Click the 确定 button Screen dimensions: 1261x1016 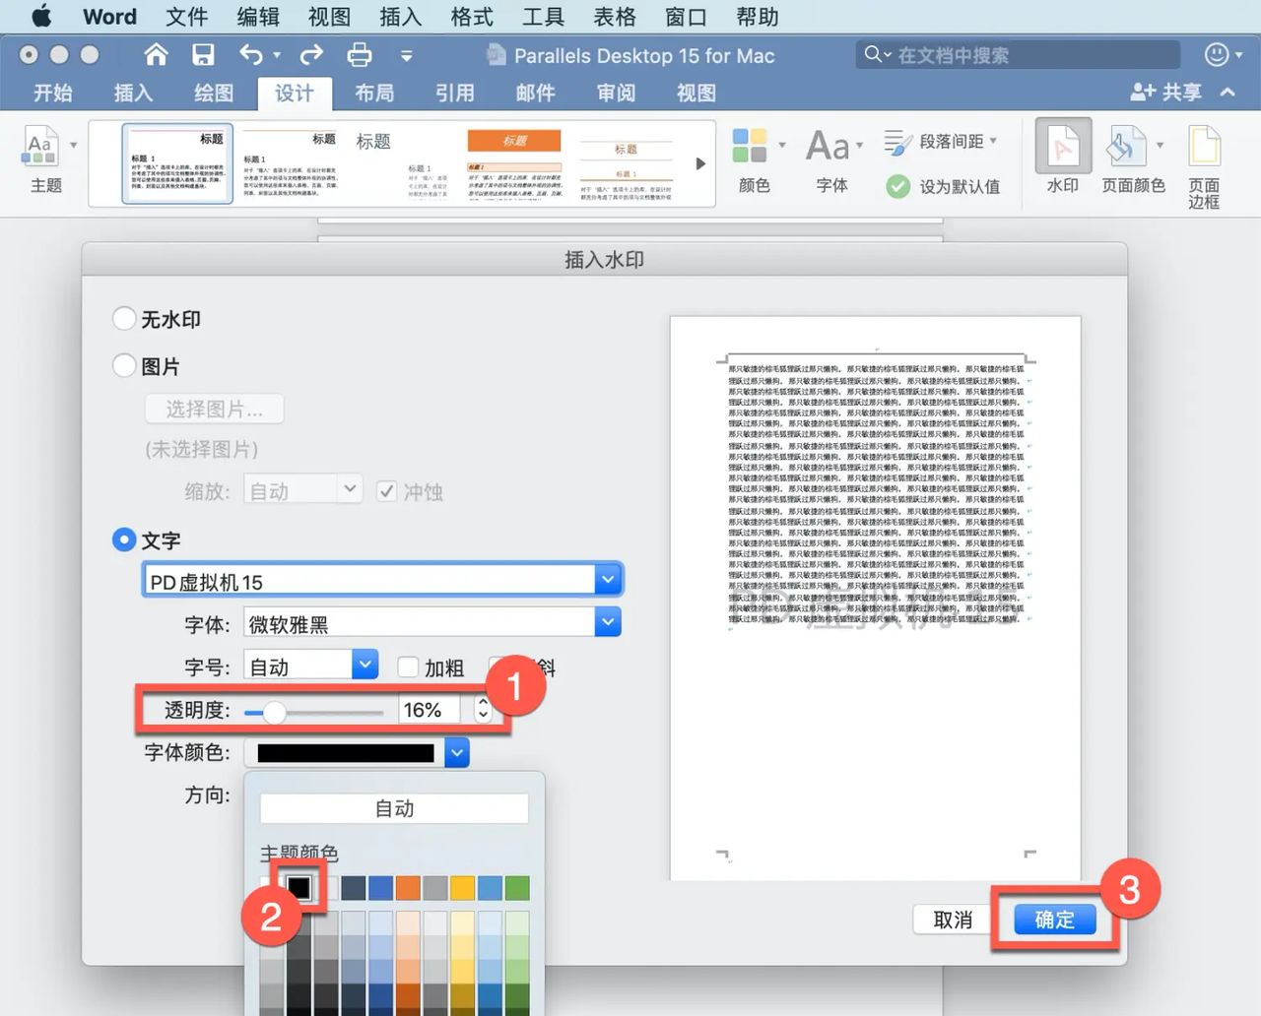click(x=1054, y=920)
